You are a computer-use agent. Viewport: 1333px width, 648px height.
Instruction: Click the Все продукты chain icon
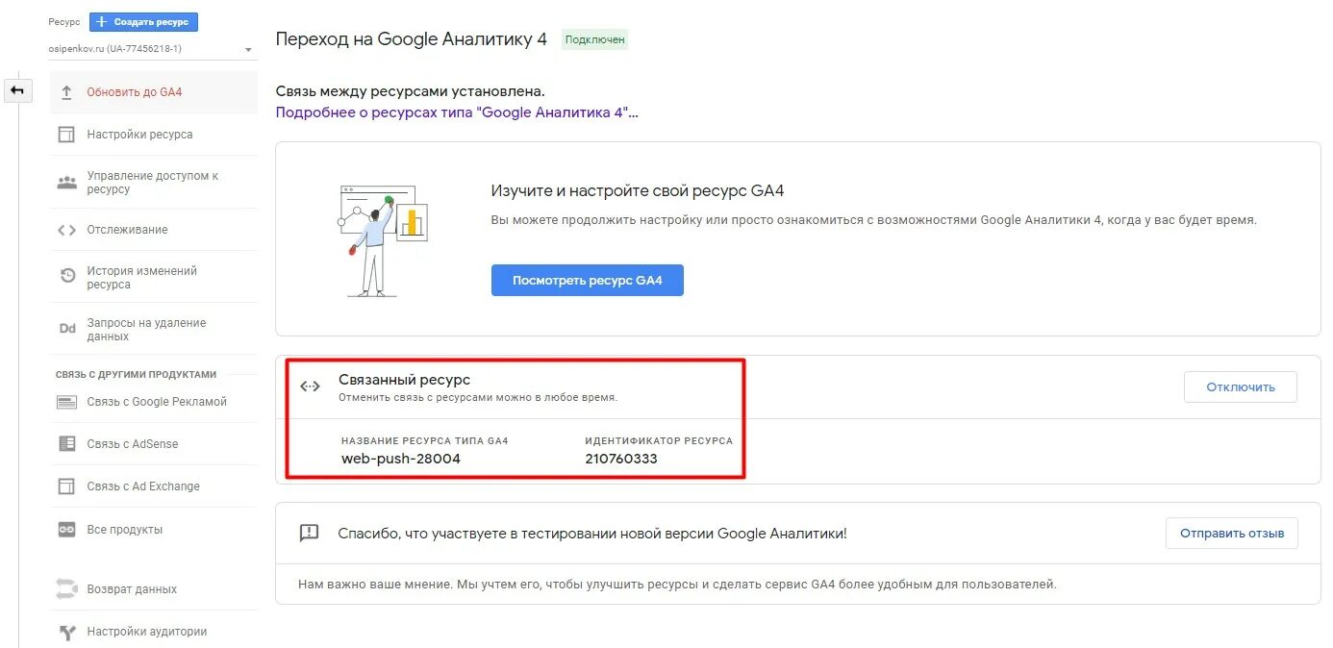click(x=66, y=530)
